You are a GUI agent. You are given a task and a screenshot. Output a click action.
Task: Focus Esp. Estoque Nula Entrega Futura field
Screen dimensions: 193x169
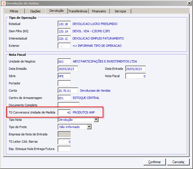(x=64, y=149)
